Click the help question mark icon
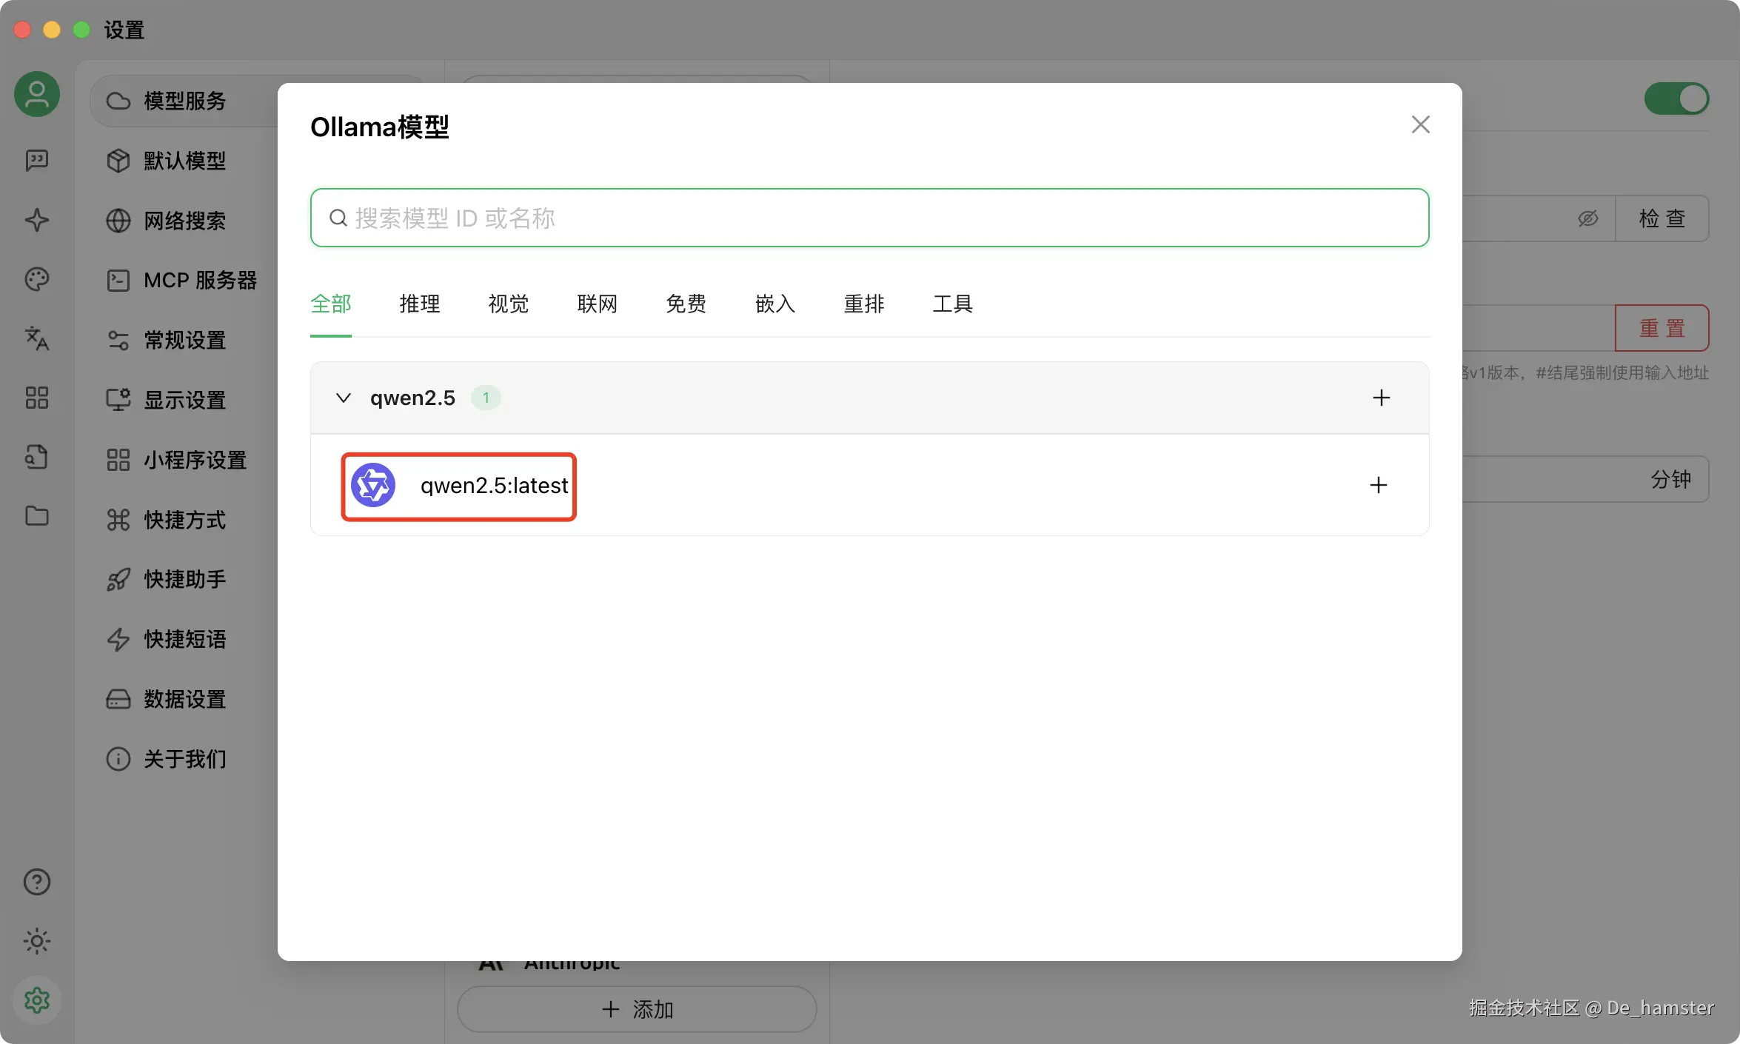This screenshot has height=1044, width=1740. coord(37,882)
